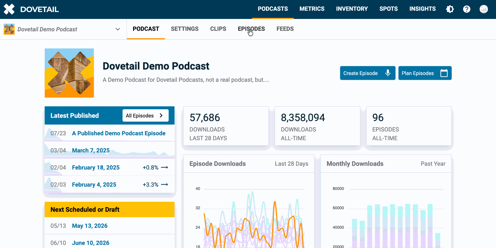The height and width of the screenshot is (248, 496).
Task: Click the arrow icon beside +0.8%
Action: tap(164, 168)
